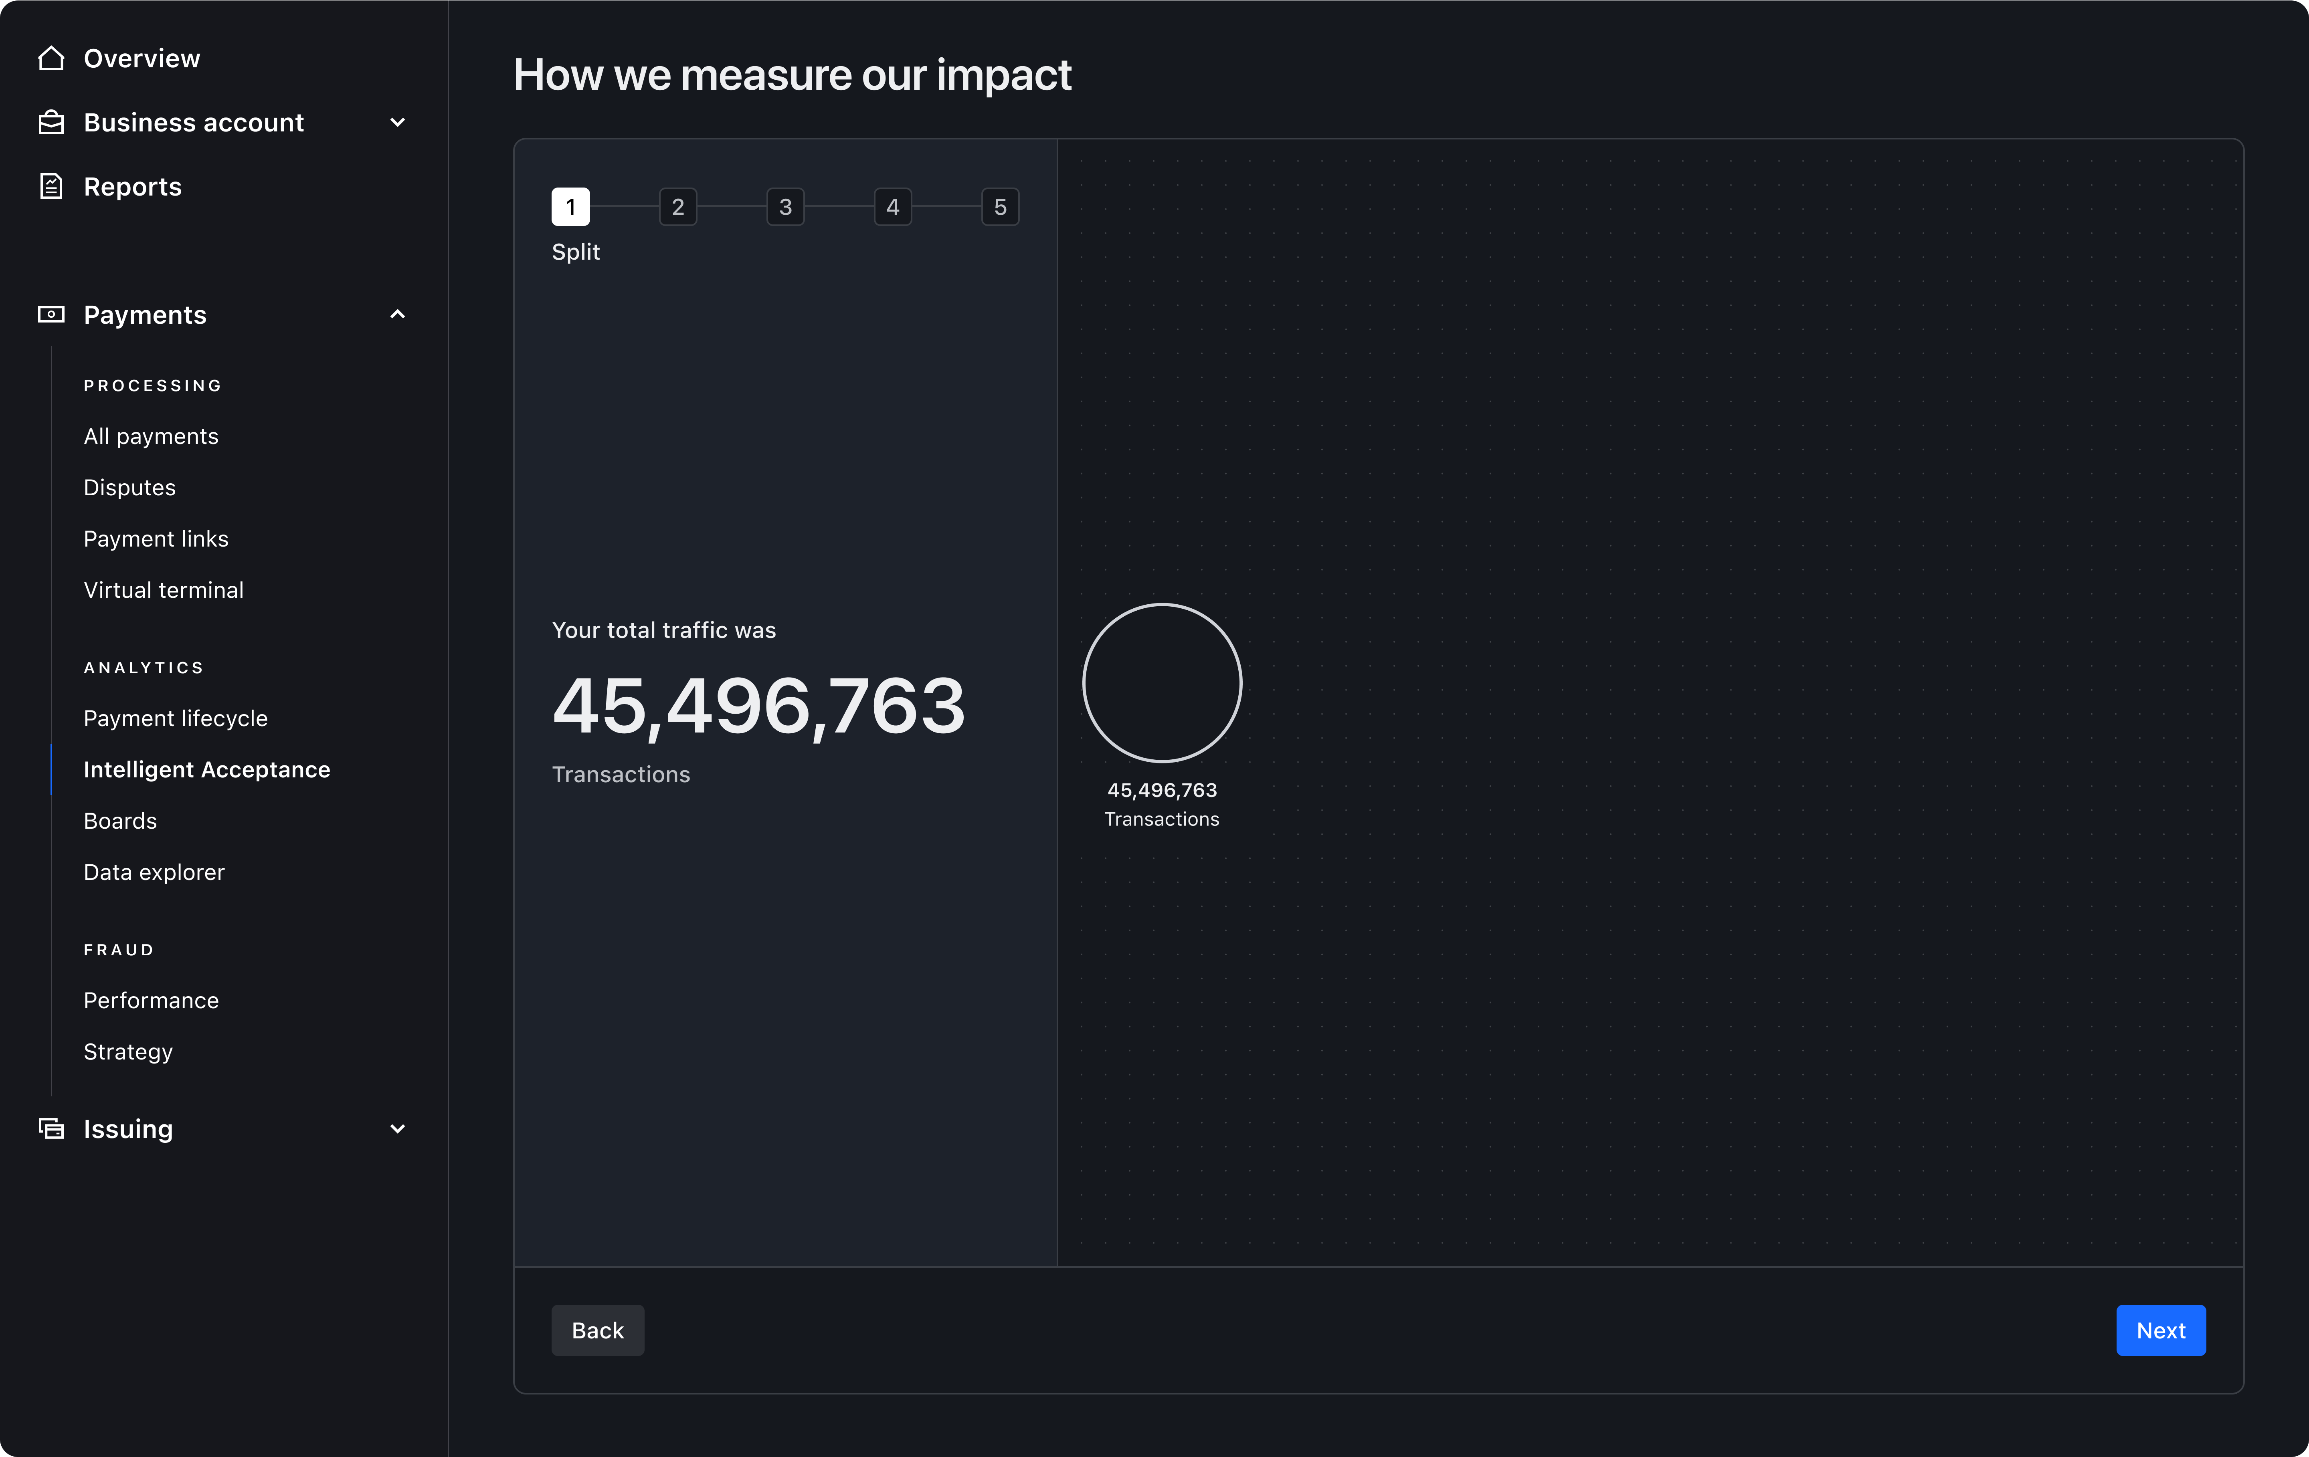The height and width of the screenshot is (1457, 2309).
Task: Expand the Business account chevron
Action: point(398,123)
